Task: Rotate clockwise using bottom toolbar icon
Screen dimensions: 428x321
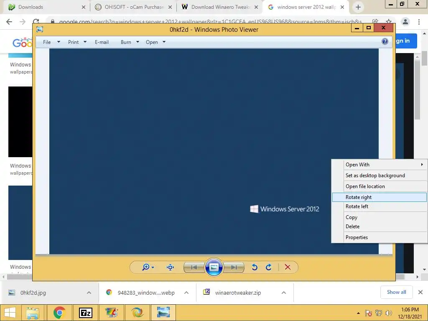Action: point(269,267)
